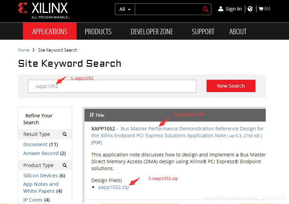The image size is (289, 204).
Task: Click the Design File(s) label
Action: 106,180
